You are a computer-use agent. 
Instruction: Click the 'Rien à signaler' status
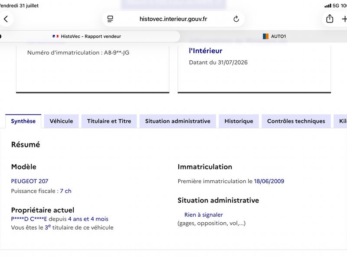pyautogui.click(x=203, y=214)
